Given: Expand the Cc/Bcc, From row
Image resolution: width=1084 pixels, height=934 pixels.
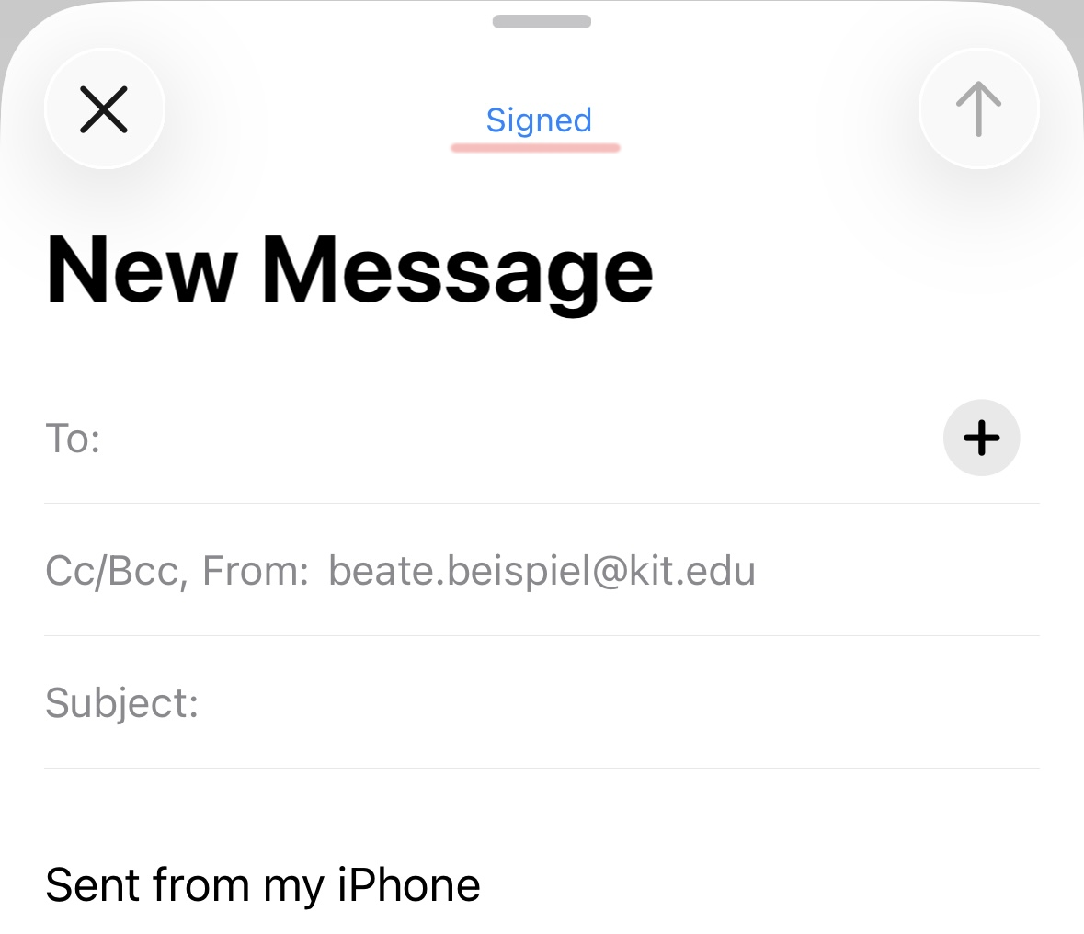Looking at the screenshot, I should click(175, 571).
